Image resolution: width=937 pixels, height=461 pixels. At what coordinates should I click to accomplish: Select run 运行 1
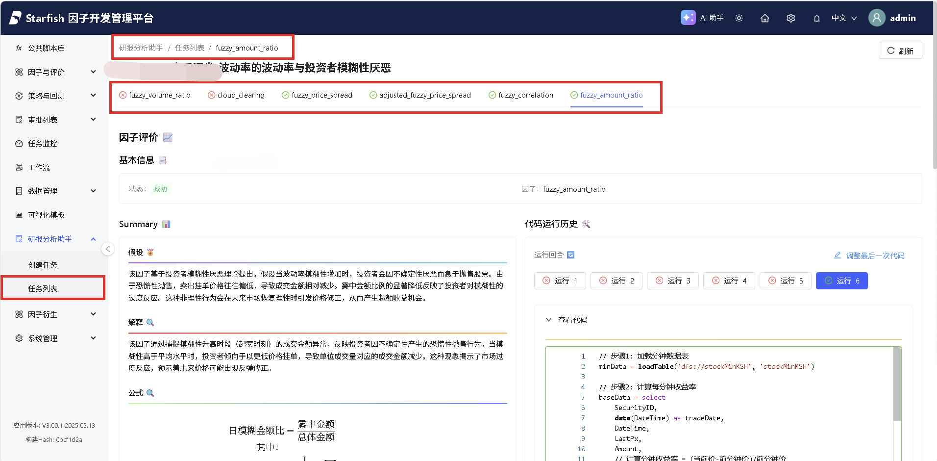click(x=560, y=281)
